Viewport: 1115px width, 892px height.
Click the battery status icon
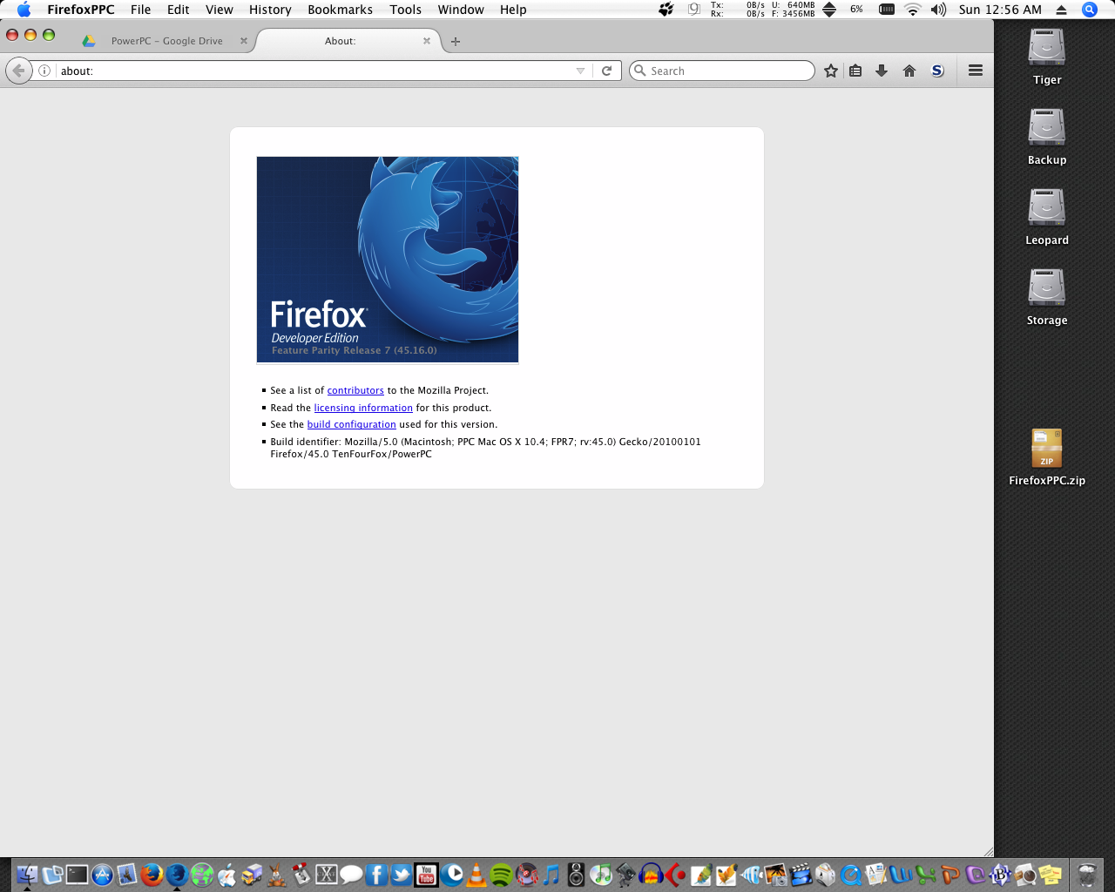887,10
